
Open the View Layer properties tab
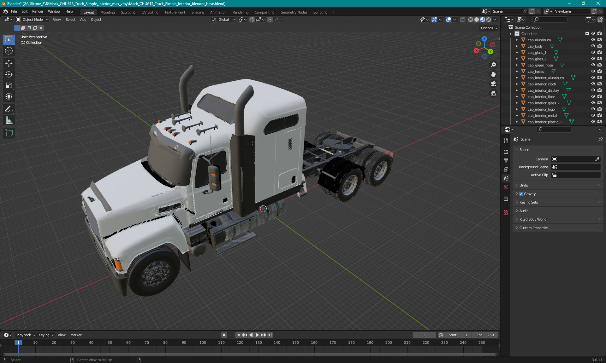coord(506,169)
